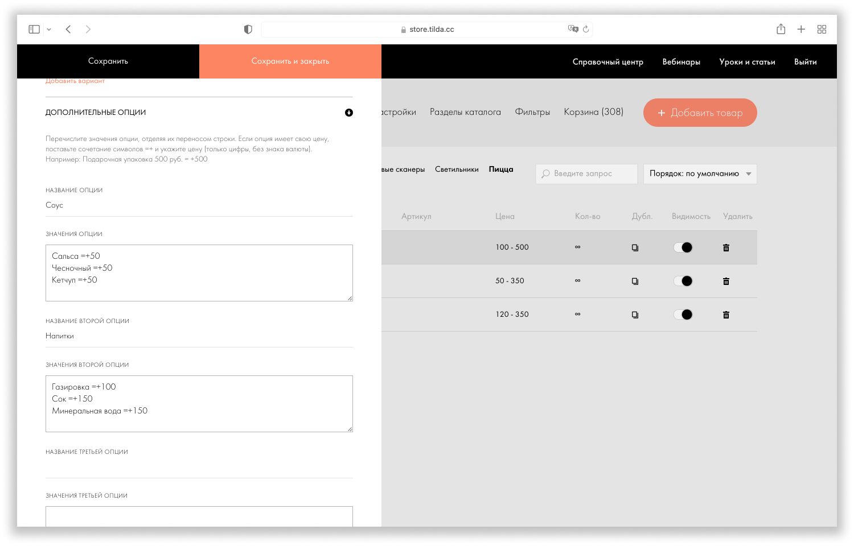Select the Пицца category

pos(501,169)
